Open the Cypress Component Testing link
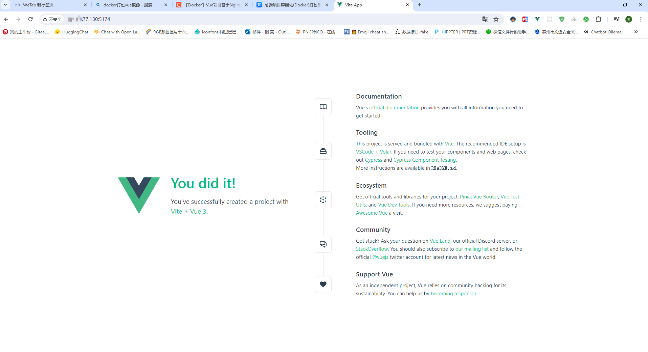Screen dimensions: 648x352 (x=425, y=160)
